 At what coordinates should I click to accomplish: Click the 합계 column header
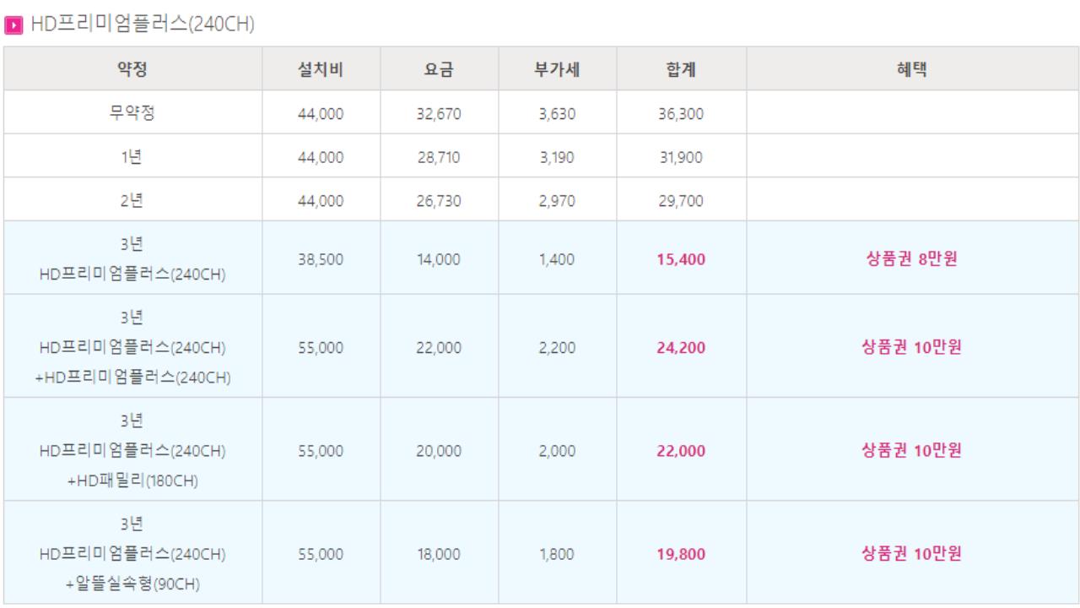(x=681, y=69)
